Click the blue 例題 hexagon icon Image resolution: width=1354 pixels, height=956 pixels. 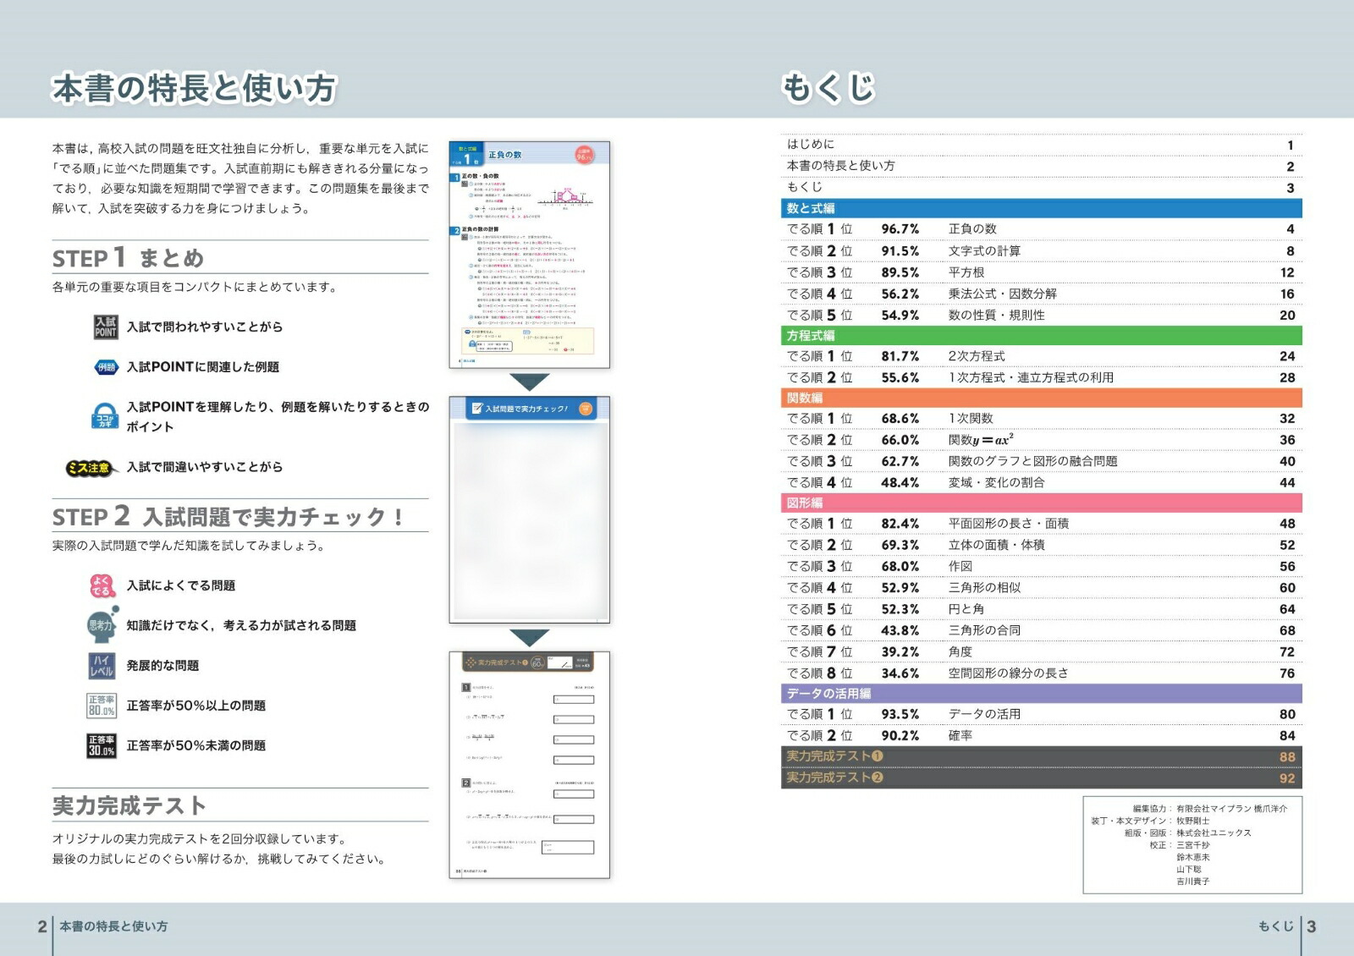(x=106, y=367)
